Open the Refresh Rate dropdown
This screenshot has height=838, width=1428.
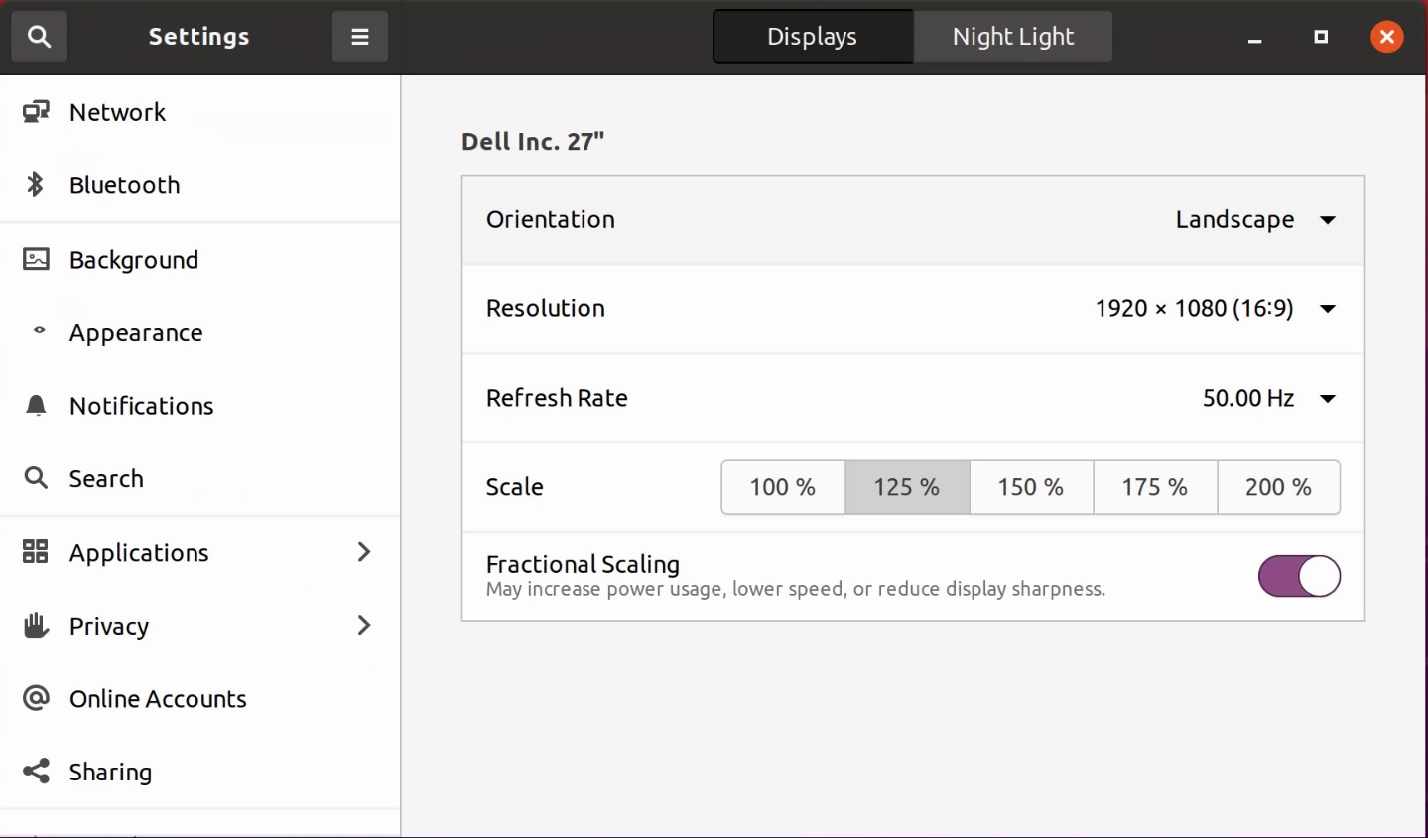(x=1327, y=399)
